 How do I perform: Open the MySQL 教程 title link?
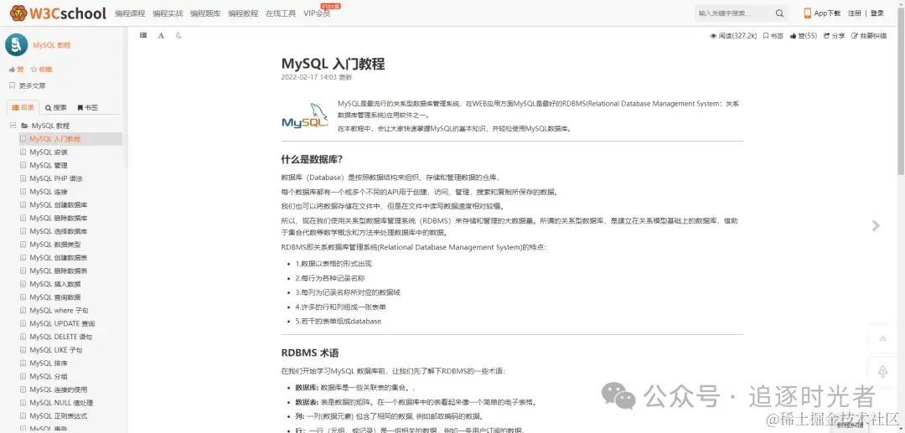coord(51,45)
